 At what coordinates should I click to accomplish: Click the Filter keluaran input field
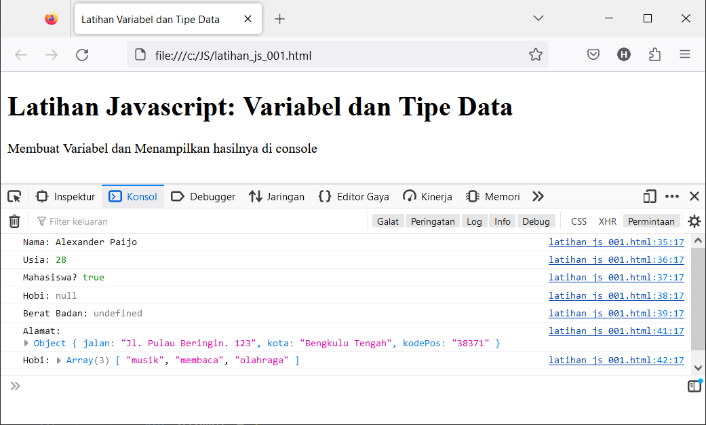coord(198,221)
